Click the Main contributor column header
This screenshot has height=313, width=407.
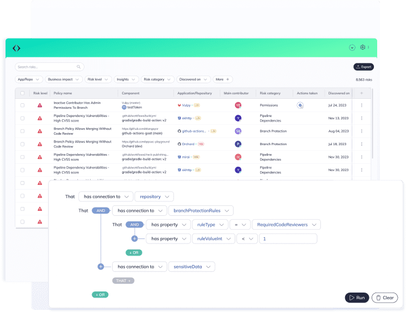coord(236,93)
